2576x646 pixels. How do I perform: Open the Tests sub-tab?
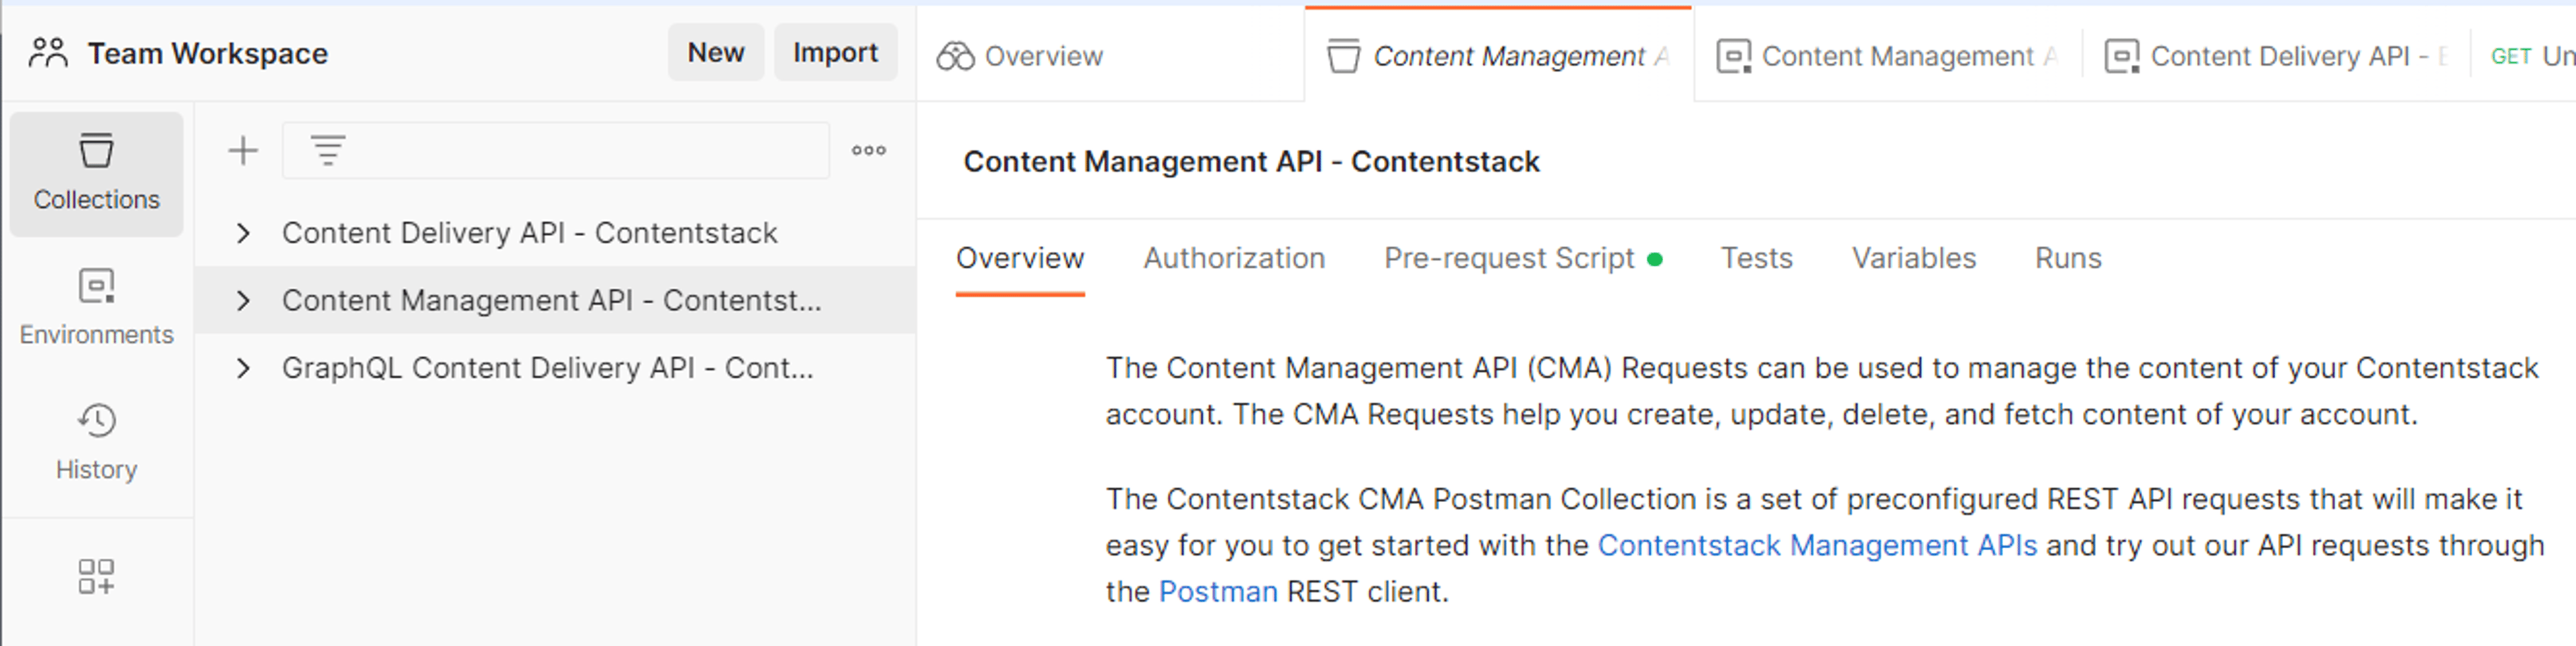click(1757, 259)
